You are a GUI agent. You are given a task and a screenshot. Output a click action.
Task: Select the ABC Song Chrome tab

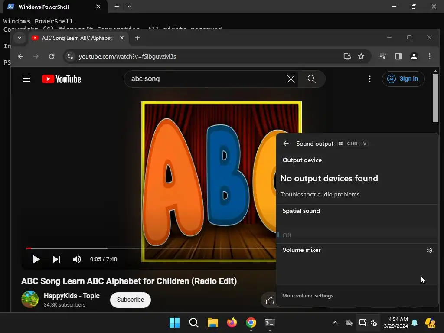78,38
